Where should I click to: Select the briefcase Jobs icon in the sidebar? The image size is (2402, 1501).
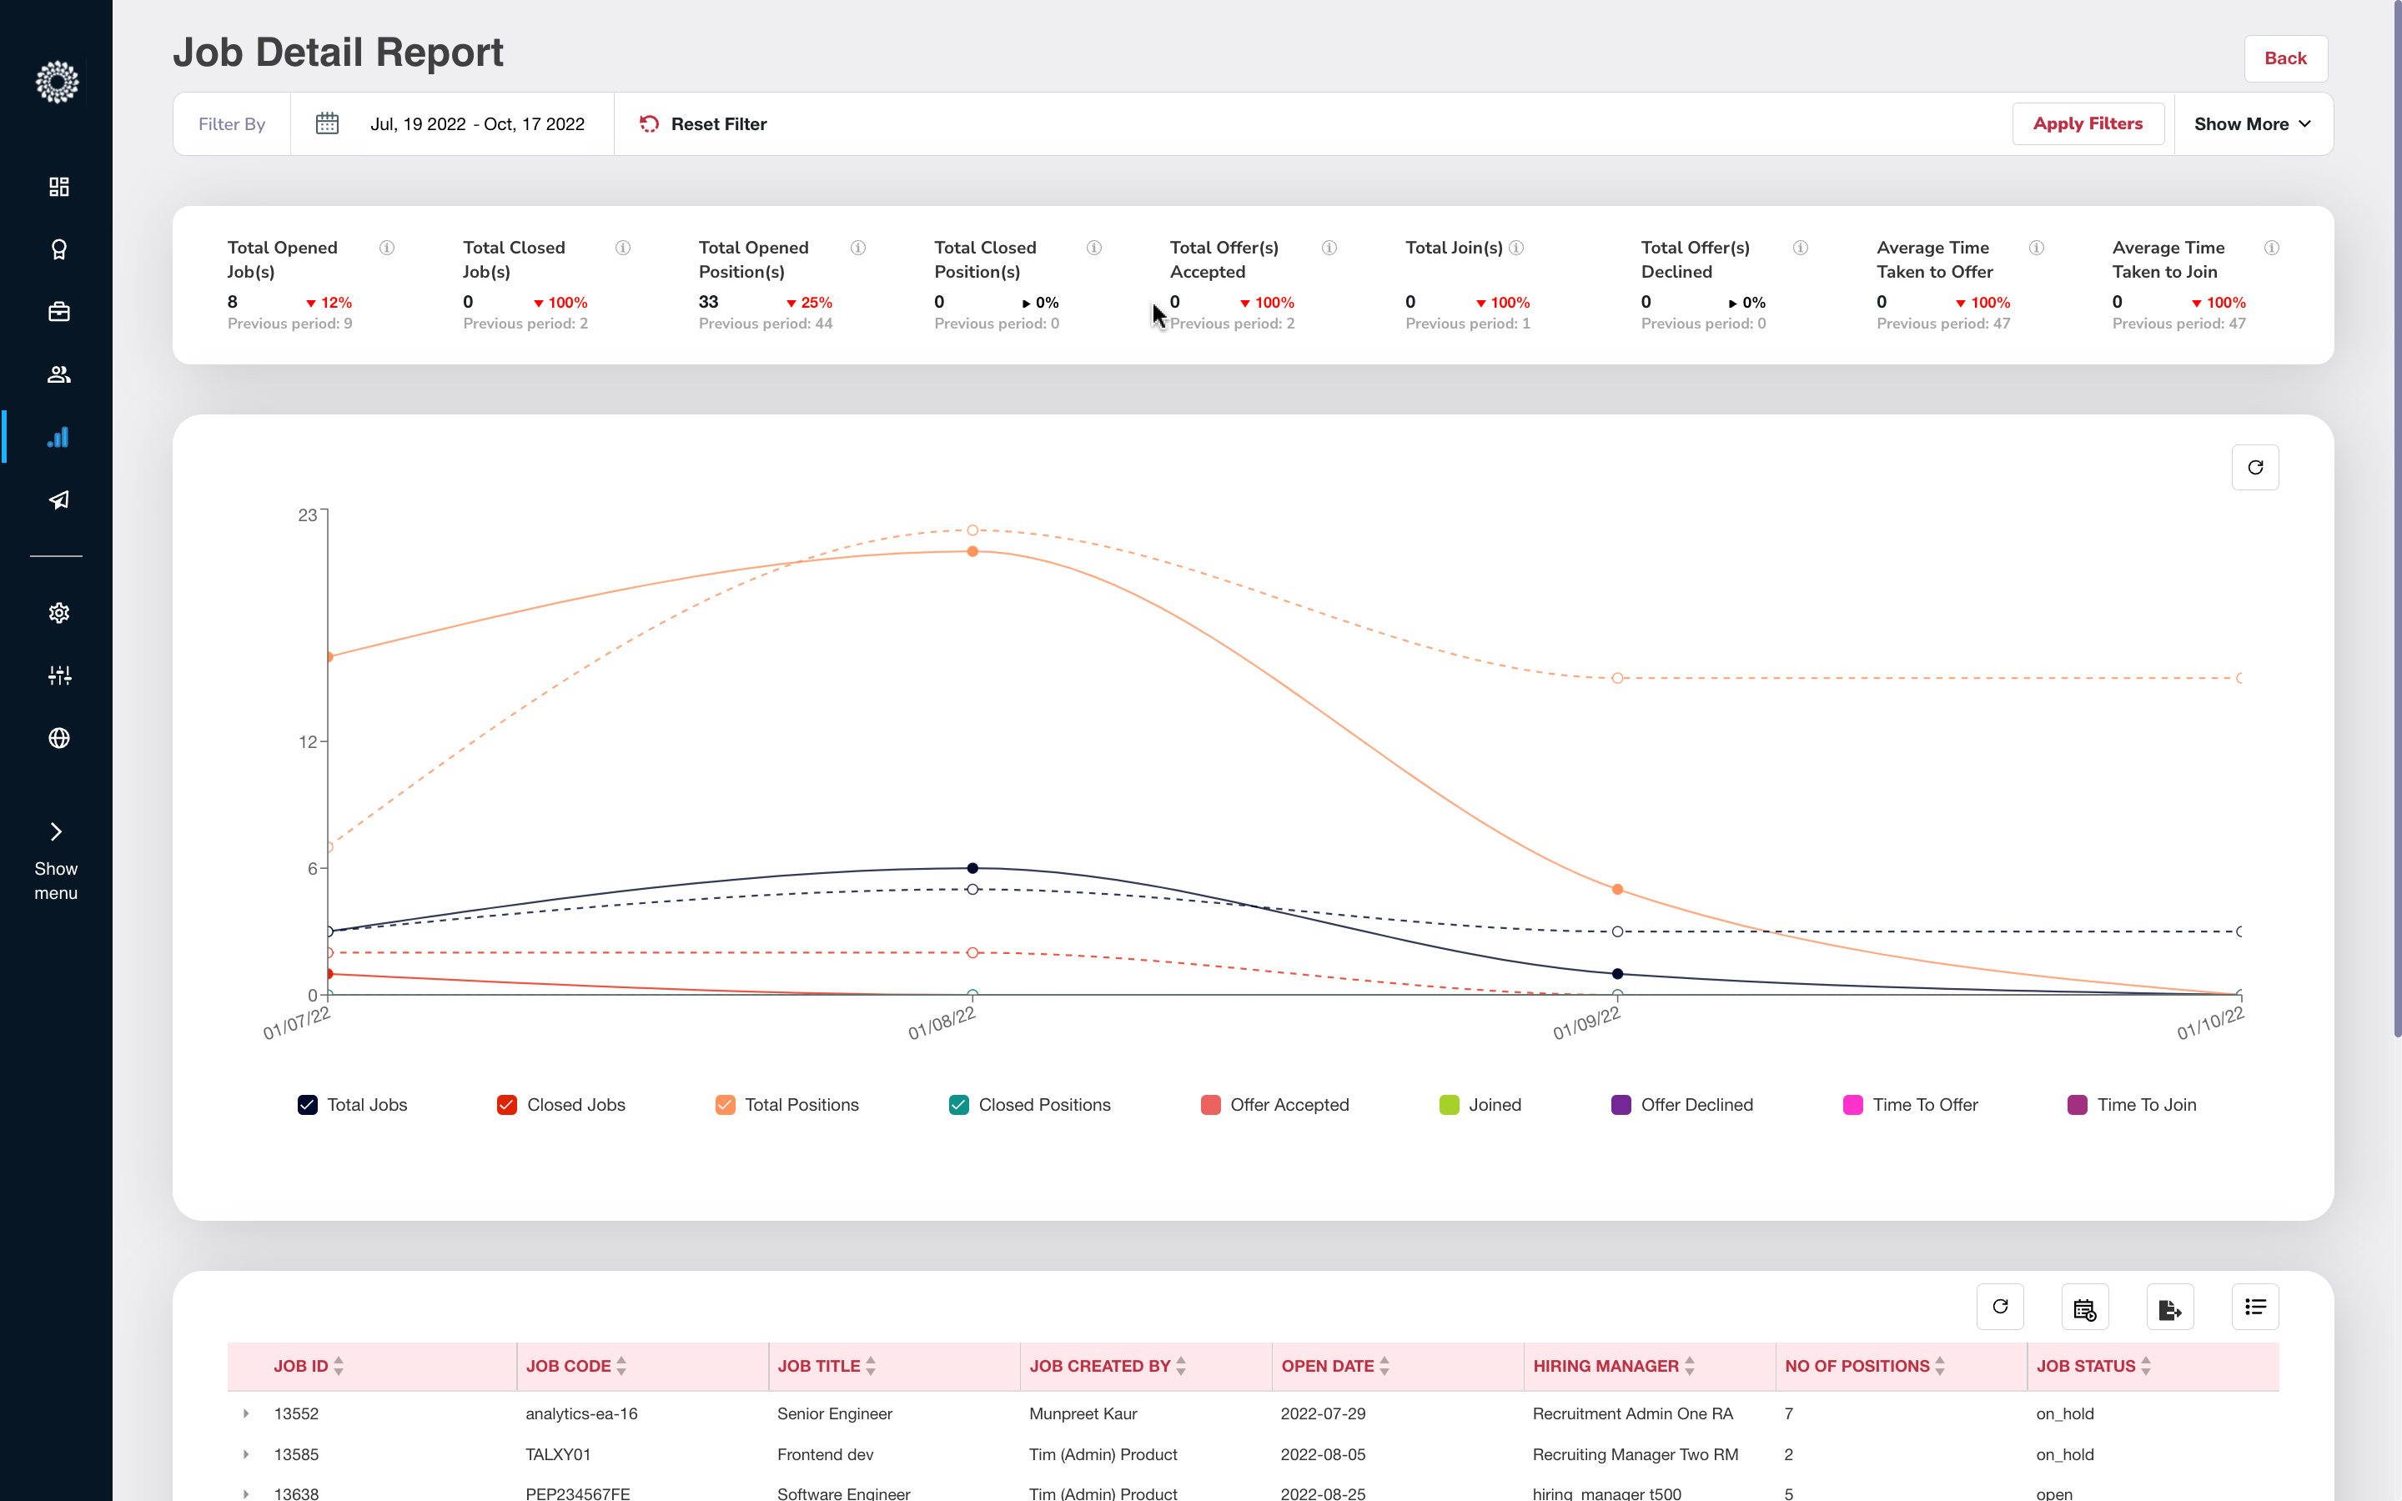(x=58, y=311)
